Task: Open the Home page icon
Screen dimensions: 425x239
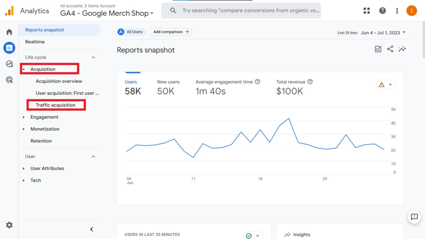Action: pos(9,32)
